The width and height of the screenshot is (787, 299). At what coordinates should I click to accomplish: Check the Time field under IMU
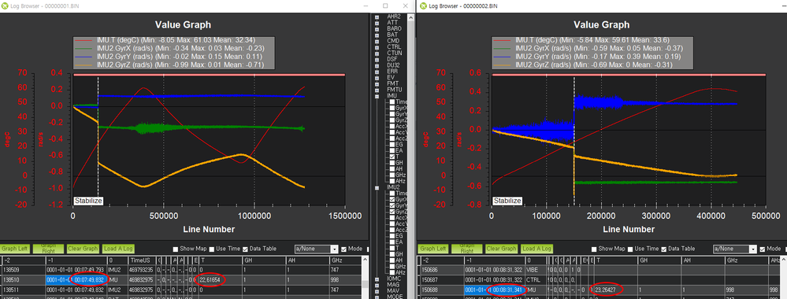(x=392, y=102)
